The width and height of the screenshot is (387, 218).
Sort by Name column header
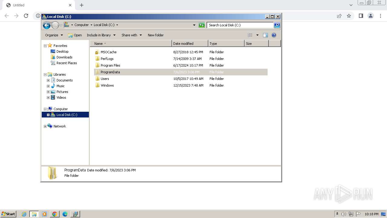(x=131, y=44)
